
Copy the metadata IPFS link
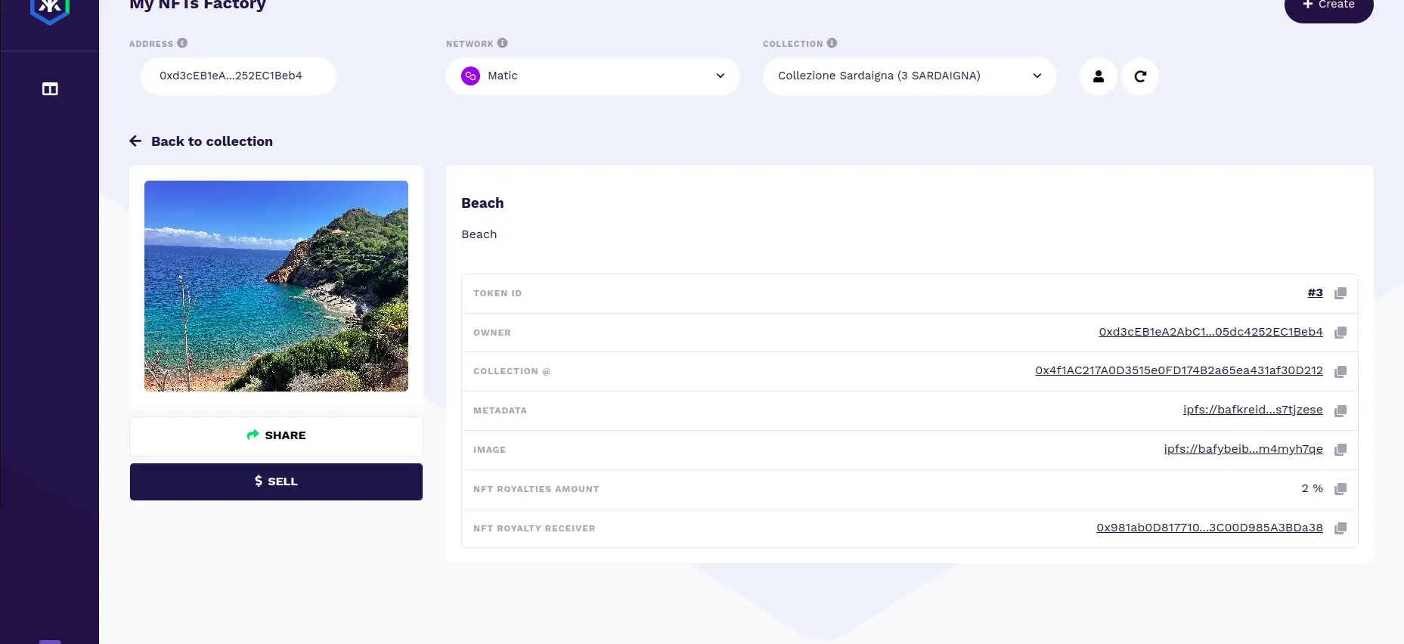pos(1340,410)
